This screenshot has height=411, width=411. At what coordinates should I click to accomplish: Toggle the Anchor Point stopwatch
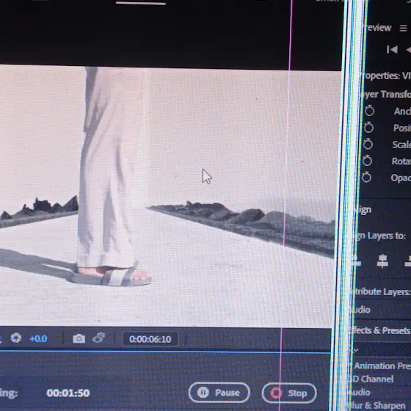369,111
